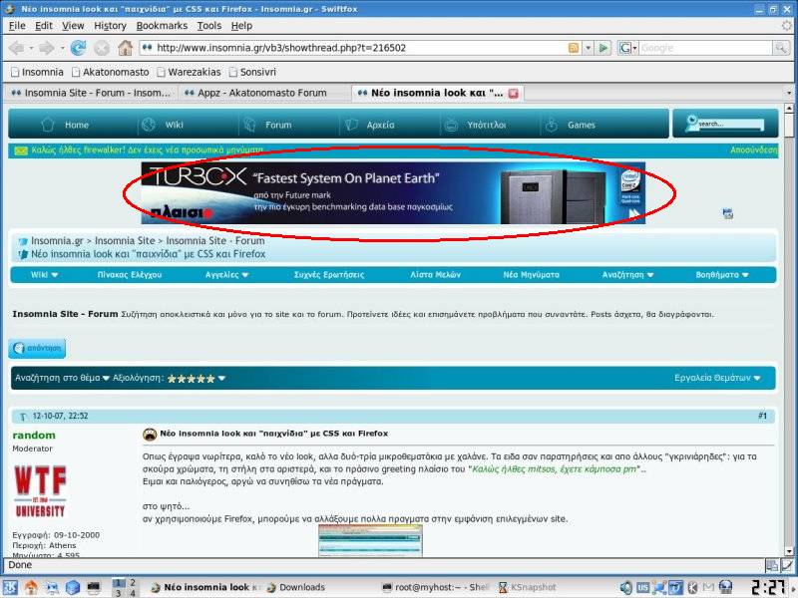Go to the site Home navigation button
Image resolution: width=798 pixels, height=598 pixels.
coord(65,125)
